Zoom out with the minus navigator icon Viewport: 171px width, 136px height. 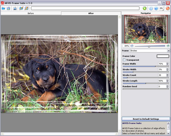point(132,46)
